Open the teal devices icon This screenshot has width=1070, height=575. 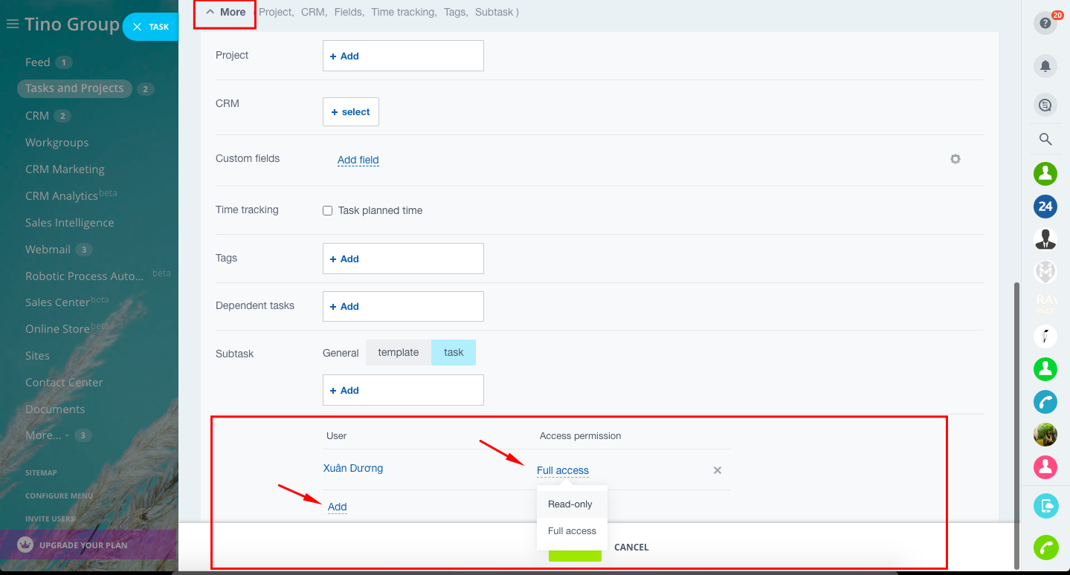click(x=1045, y=506)
